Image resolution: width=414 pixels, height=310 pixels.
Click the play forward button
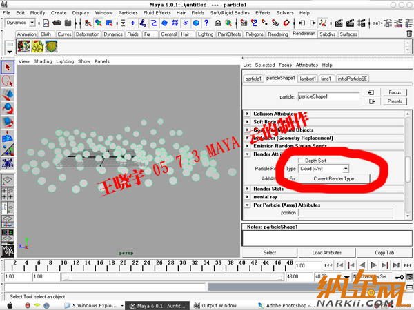373,265
